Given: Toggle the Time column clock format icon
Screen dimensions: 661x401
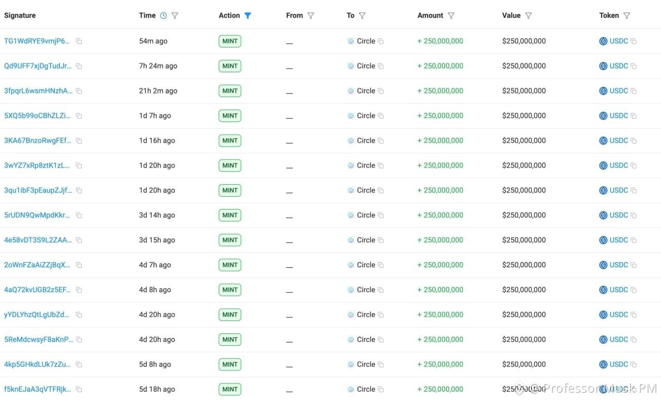Looking at the screenshot, I should (164, 15).
